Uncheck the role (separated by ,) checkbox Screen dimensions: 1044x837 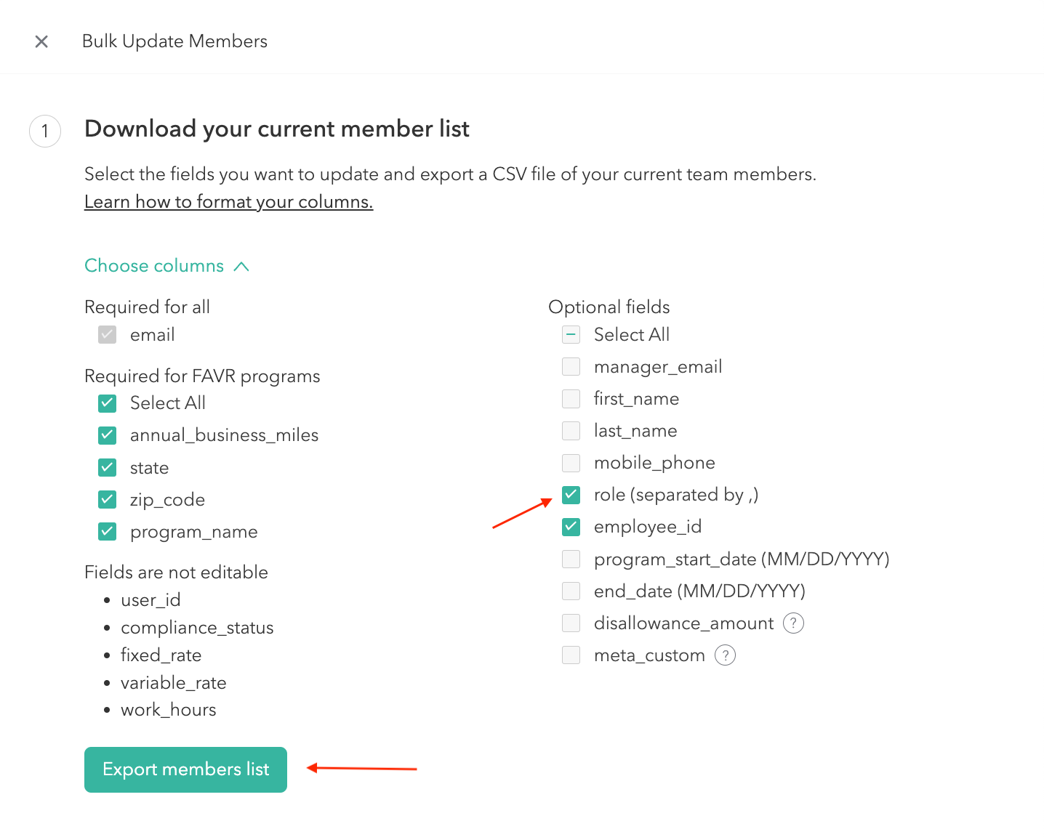pos(571,495)
